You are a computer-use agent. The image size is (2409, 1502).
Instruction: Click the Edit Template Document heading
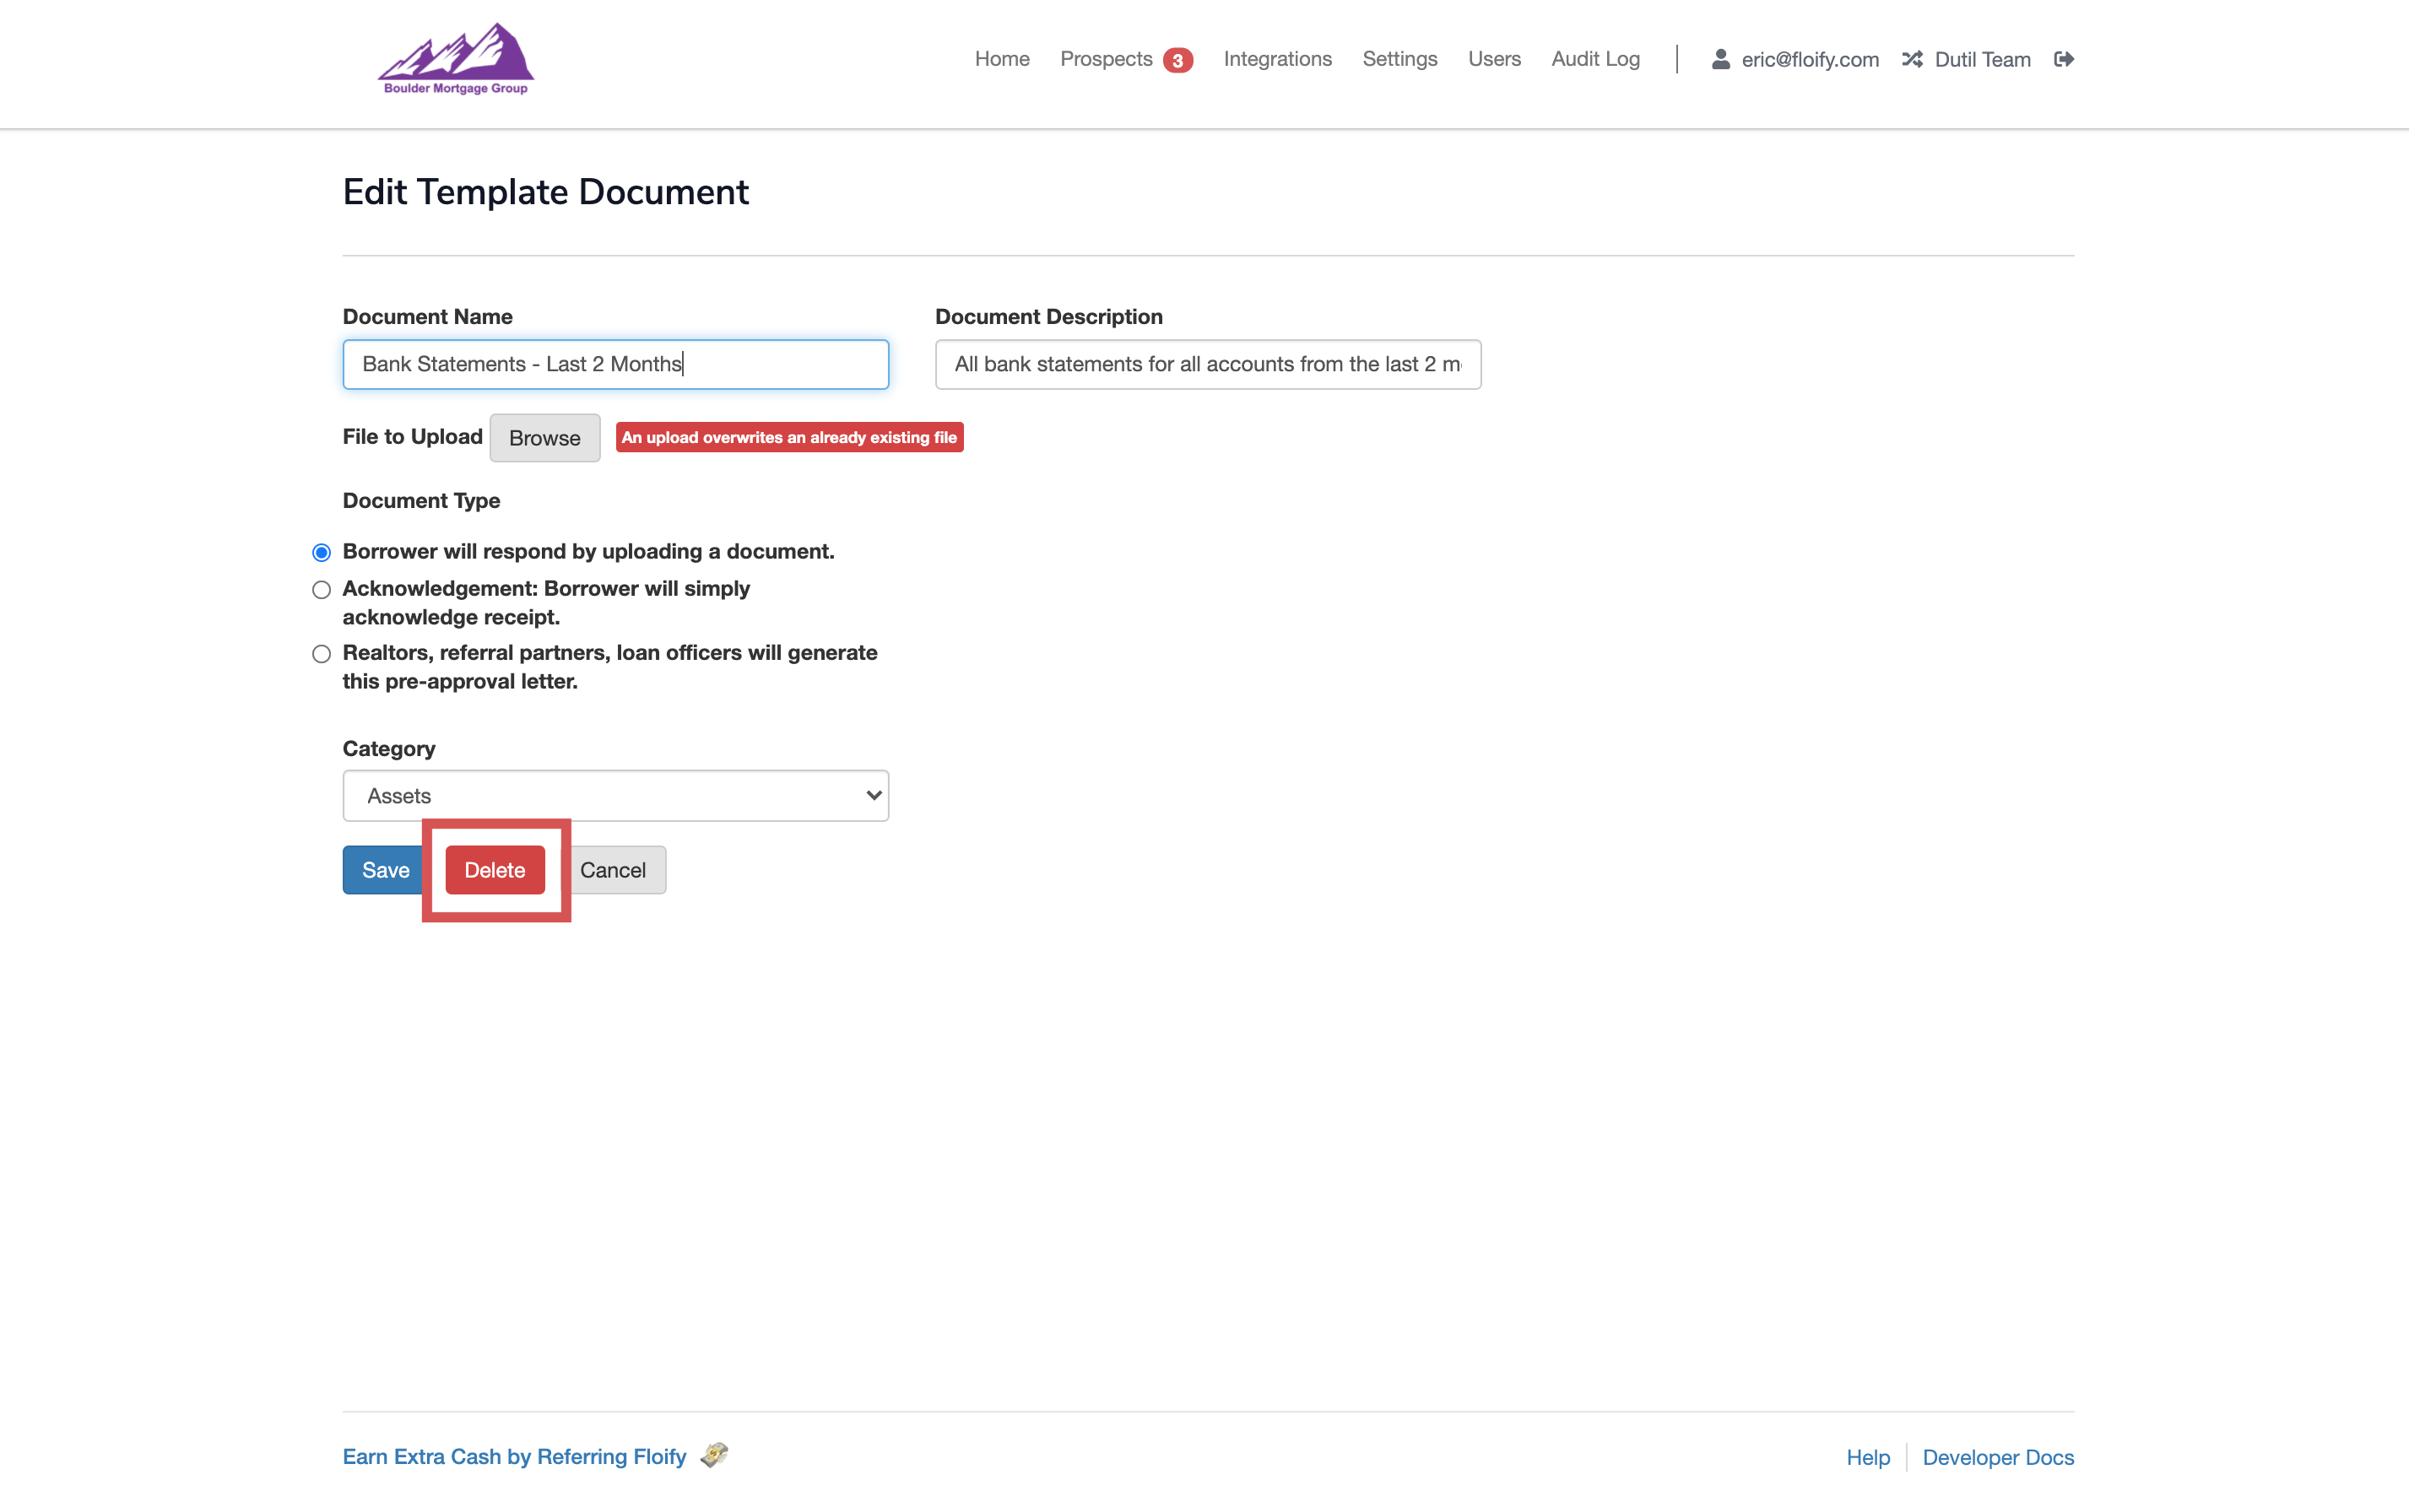click(x=545, y=192)
